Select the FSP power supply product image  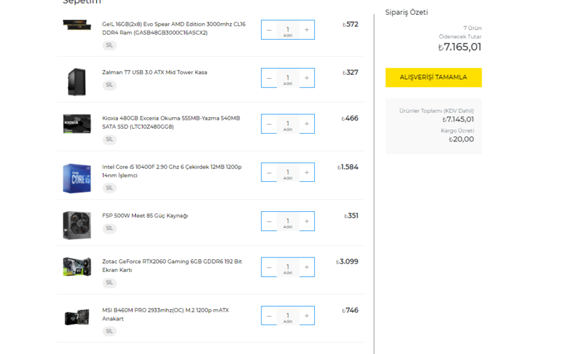pos(77,225)
